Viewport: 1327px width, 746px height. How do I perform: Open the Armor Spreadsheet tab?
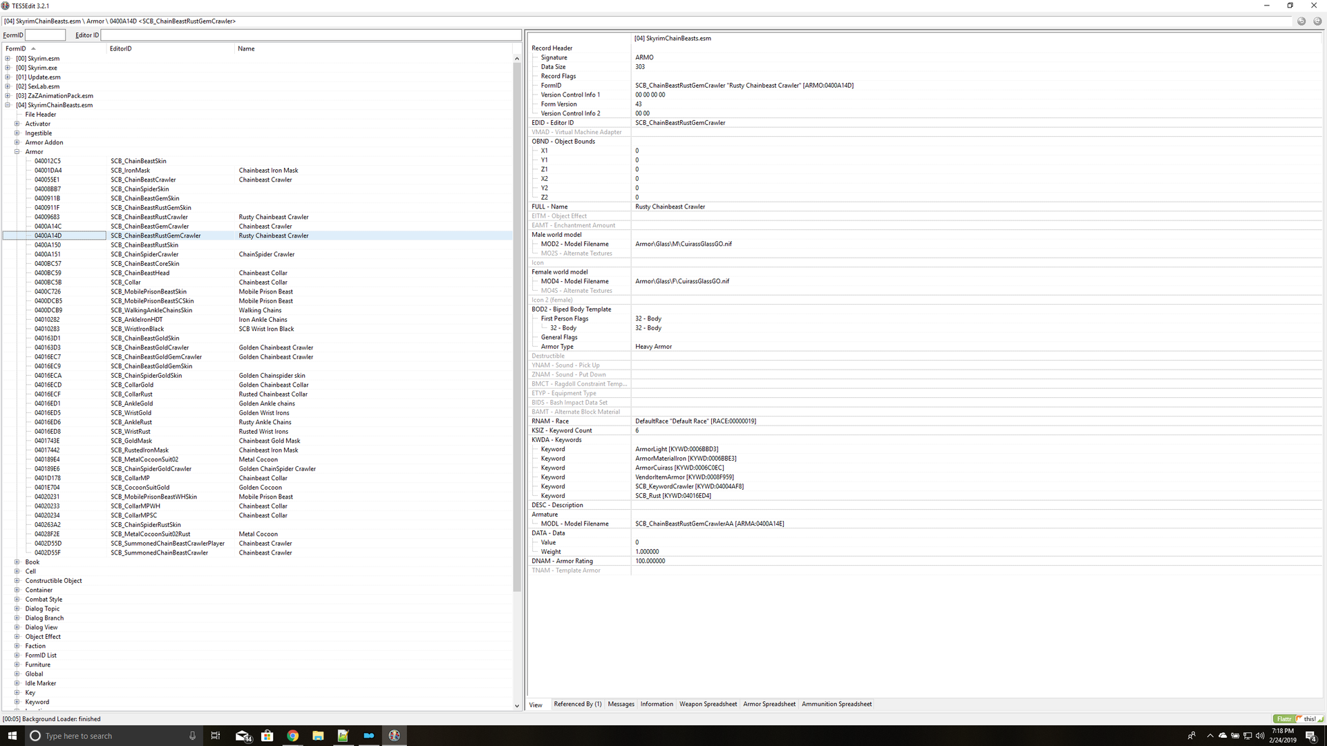click(769, 704)
